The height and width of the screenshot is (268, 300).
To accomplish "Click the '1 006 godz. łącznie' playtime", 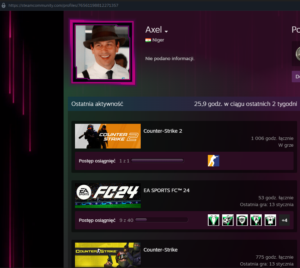I will [272, 138].
